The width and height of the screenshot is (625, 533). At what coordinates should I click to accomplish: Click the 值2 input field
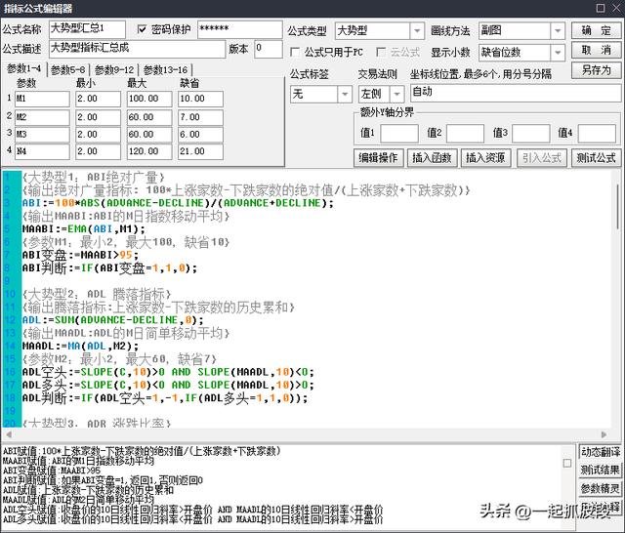click(465, 133)
